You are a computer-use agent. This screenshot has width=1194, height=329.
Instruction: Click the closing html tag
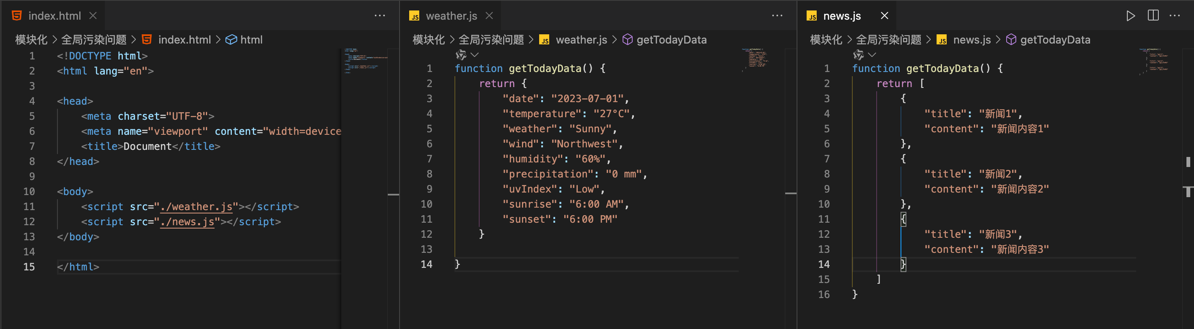click(x=78, y=267)
